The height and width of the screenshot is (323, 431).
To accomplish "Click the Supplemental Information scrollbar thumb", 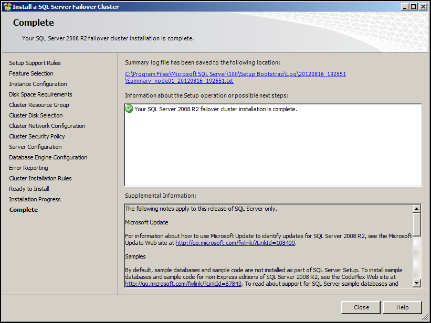I will (417, 224).
